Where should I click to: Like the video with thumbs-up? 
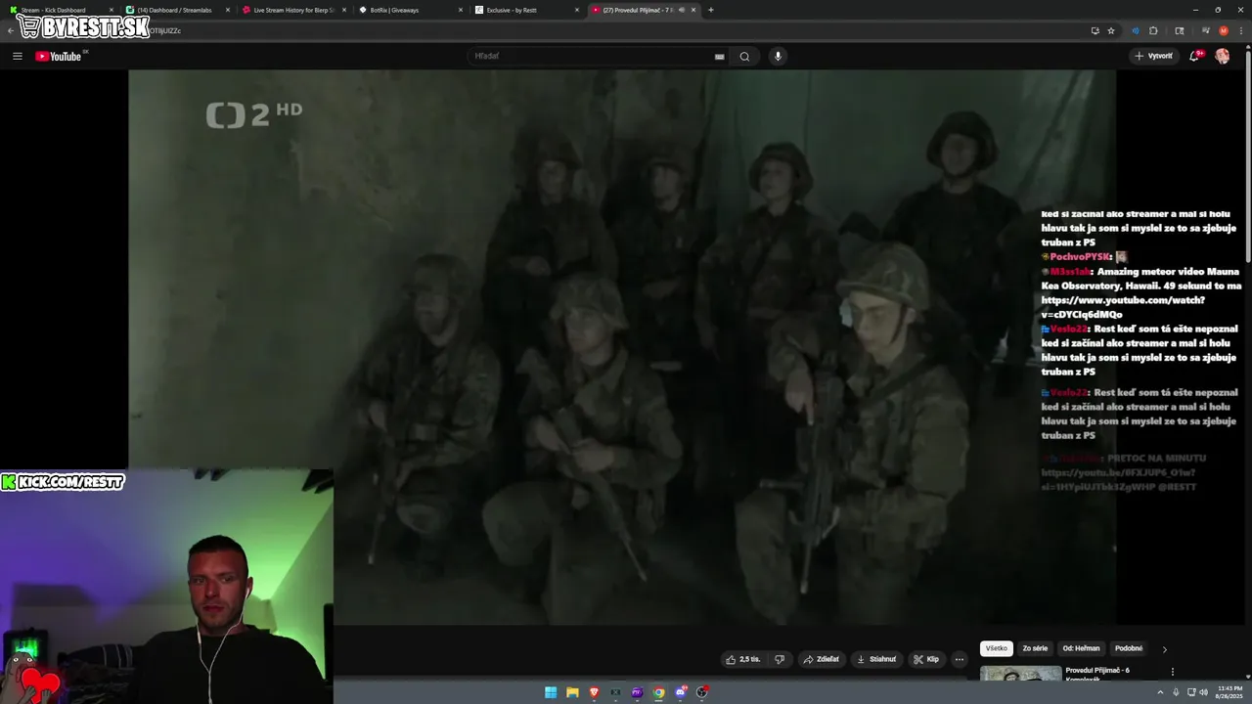[x=742, y=659]
